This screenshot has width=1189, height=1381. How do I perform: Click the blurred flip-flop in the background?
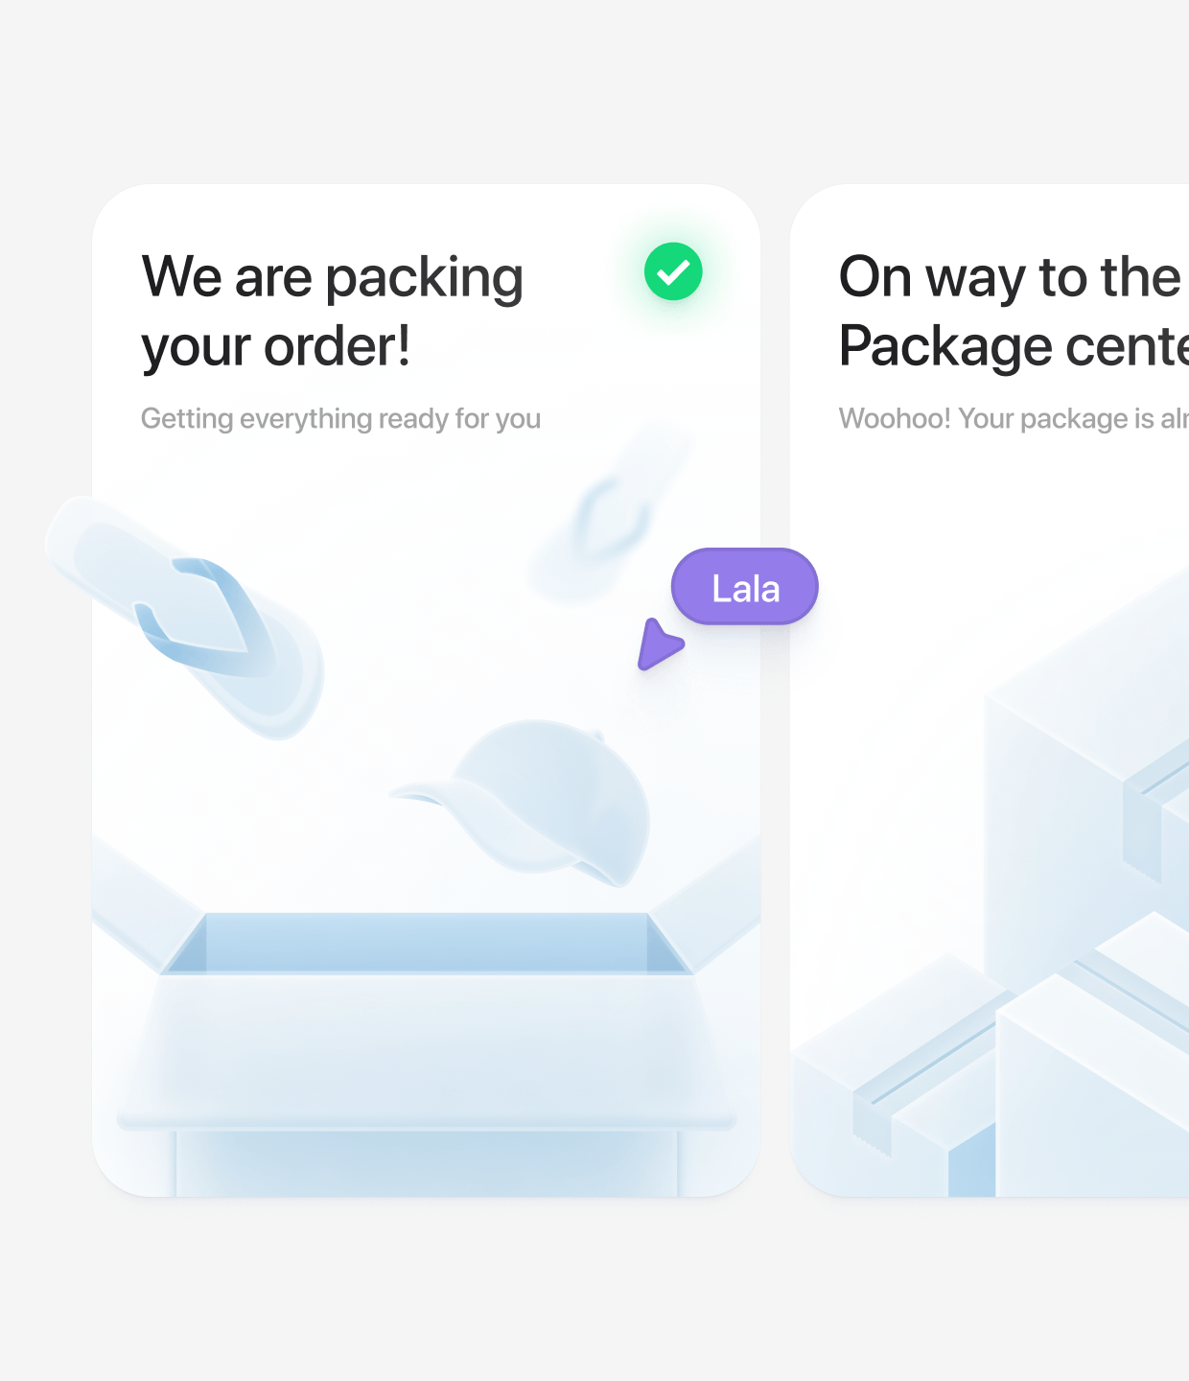pos(611,513)
